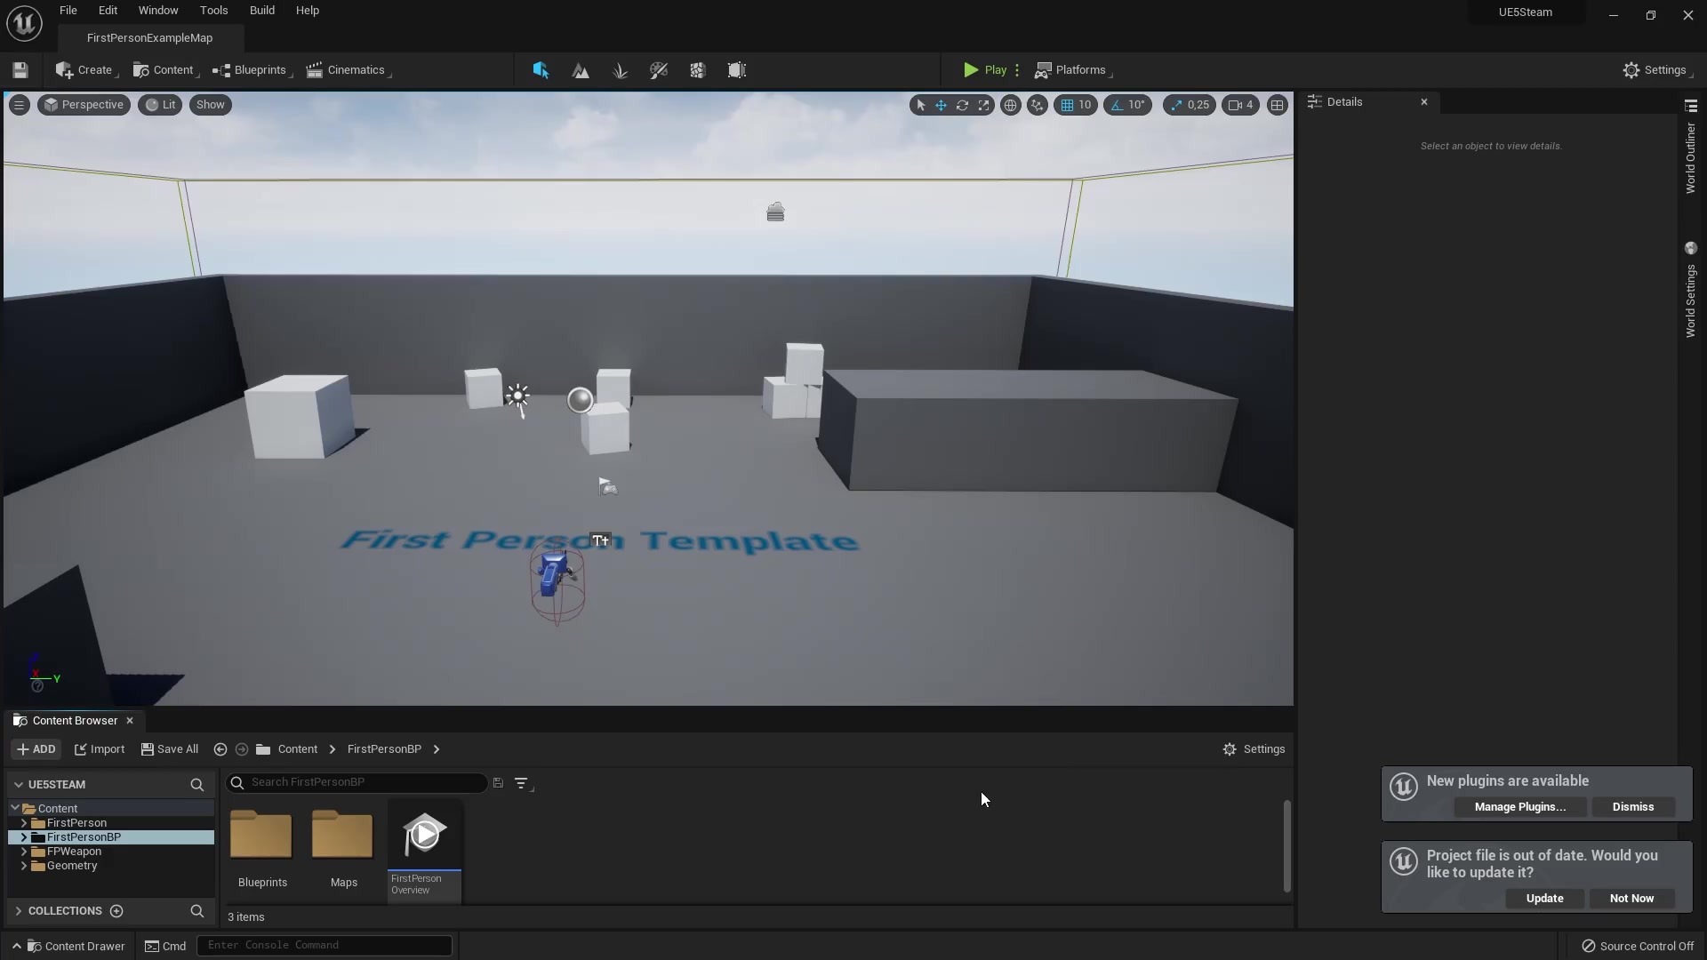Switch to the FirstPersonExampleMap tab
This screenshot has height=960, width=1707.
pyautogui.click(x=149, y=38)
